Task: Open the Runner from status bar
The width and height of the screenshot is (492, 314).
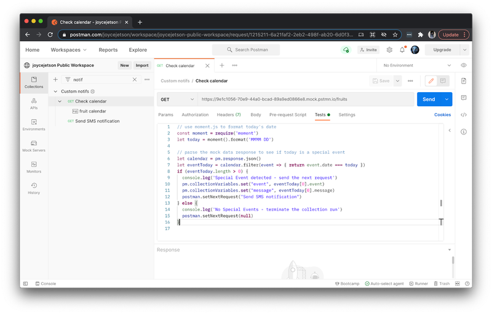Action: tap(419, 284)
